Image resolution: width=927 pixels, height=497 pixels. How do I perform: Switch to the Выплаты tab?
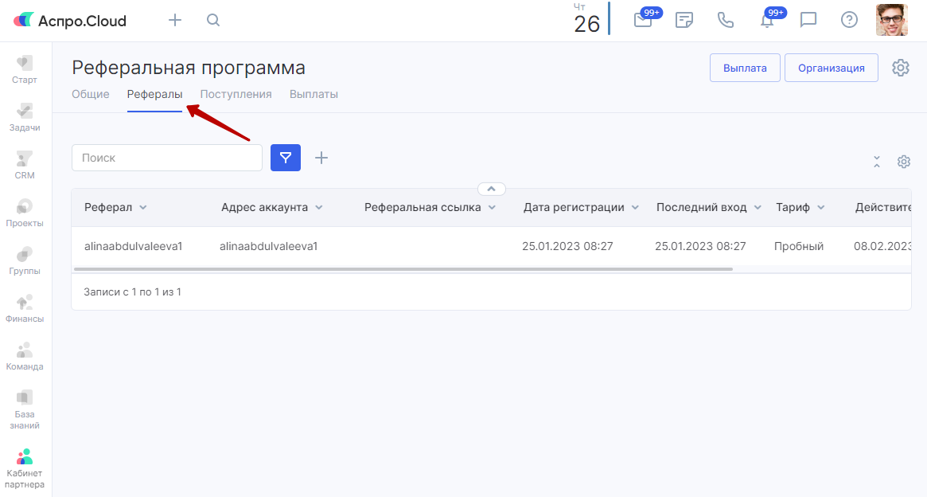314,94
